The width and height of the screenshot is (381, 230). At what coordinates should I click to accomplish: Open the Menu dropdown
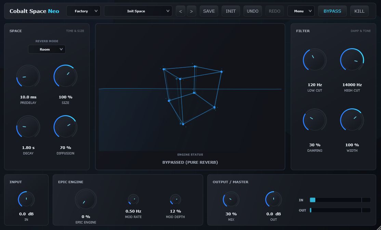[x=301, y=11]
